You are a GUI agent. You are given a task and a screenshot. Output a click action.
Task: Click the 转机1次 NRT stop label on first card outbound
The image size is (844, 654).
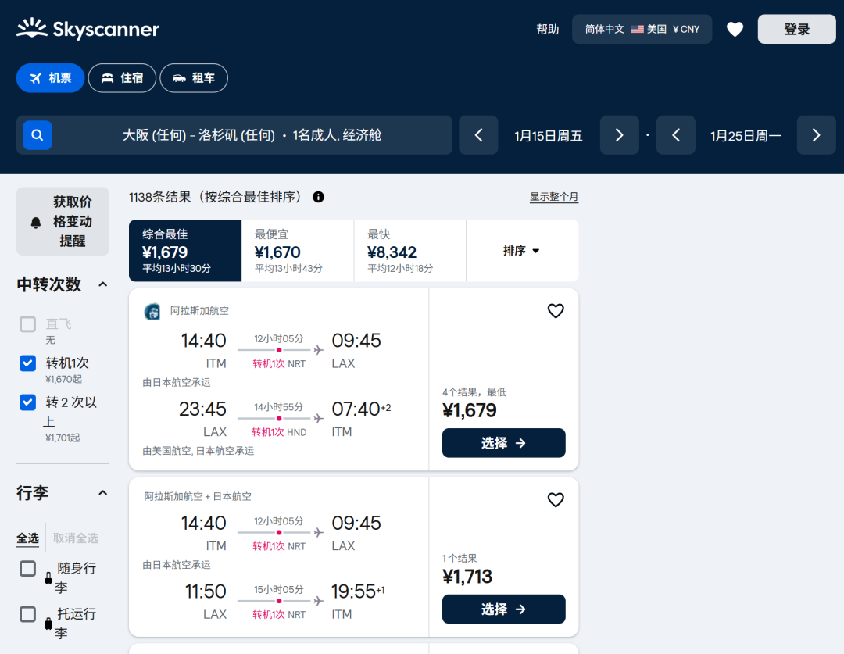[279, 364]
